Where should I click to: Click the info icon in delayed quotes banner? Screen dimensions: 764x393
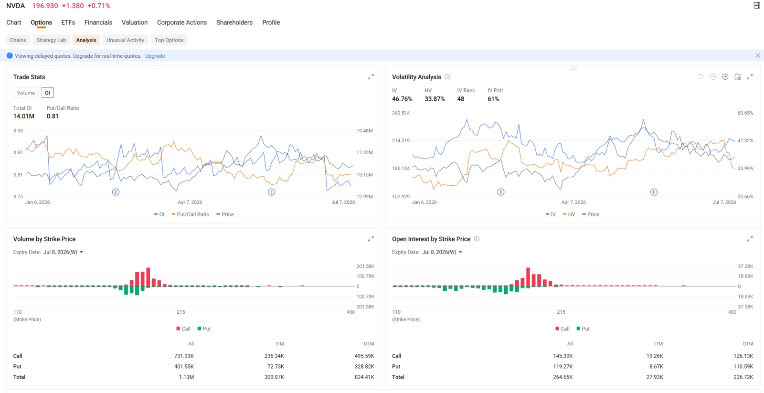tap(10, 56)
